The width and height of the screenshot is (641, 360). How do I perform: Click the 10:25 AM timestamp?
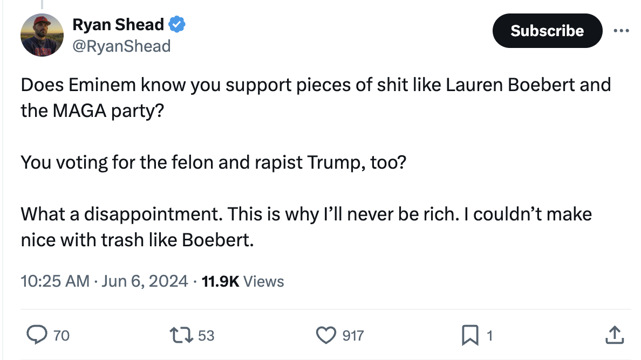point(54,281)
